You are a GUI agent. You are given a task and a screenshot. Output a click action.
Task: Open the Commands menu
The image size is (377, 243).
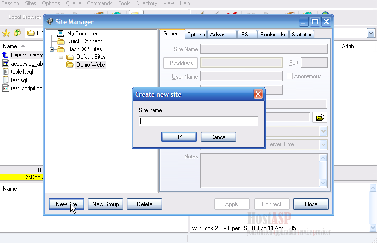(100, 3)
